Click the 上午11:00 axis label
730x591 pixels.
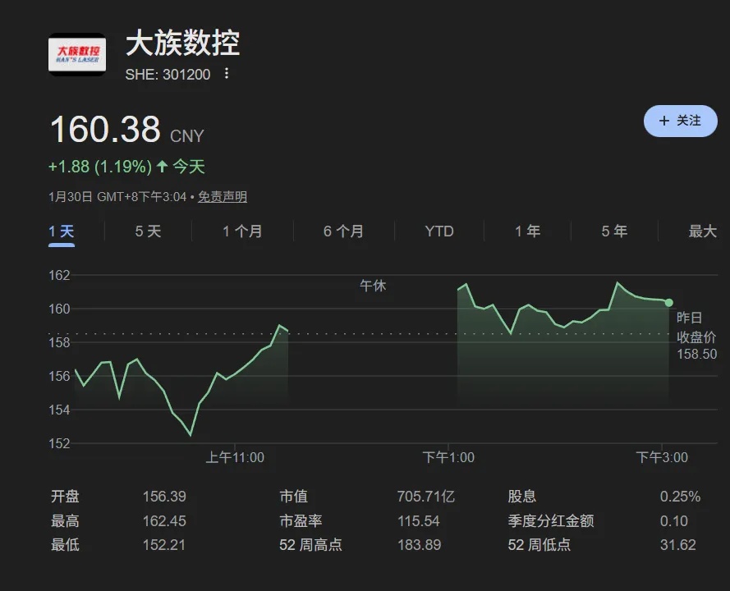tap(235, 457)
